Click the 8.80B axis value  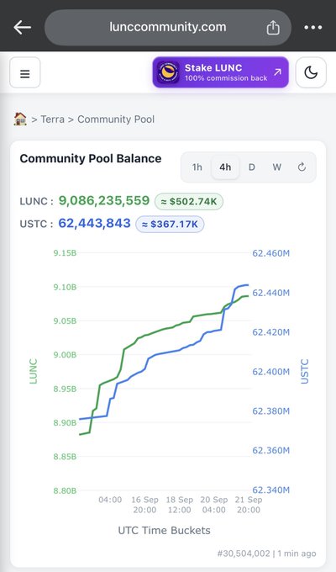click(x=65, y=490)
